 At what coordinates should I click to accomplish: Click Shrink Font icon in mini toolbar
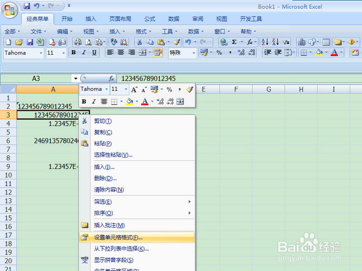point(144,89)
